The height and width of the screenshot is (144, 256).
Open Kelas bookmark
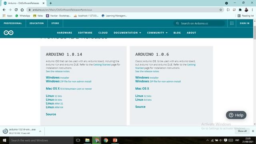38,16
